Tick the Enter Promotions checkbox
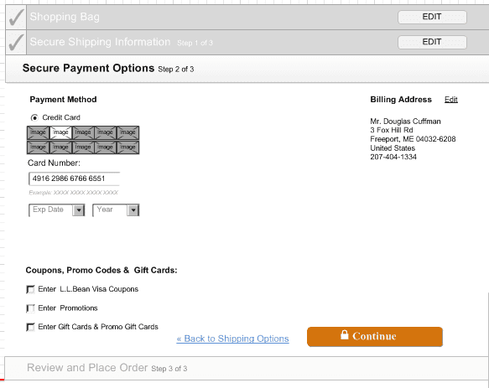Image resolution: width=489 pixels, height=388 pixels. click(30, 308)
